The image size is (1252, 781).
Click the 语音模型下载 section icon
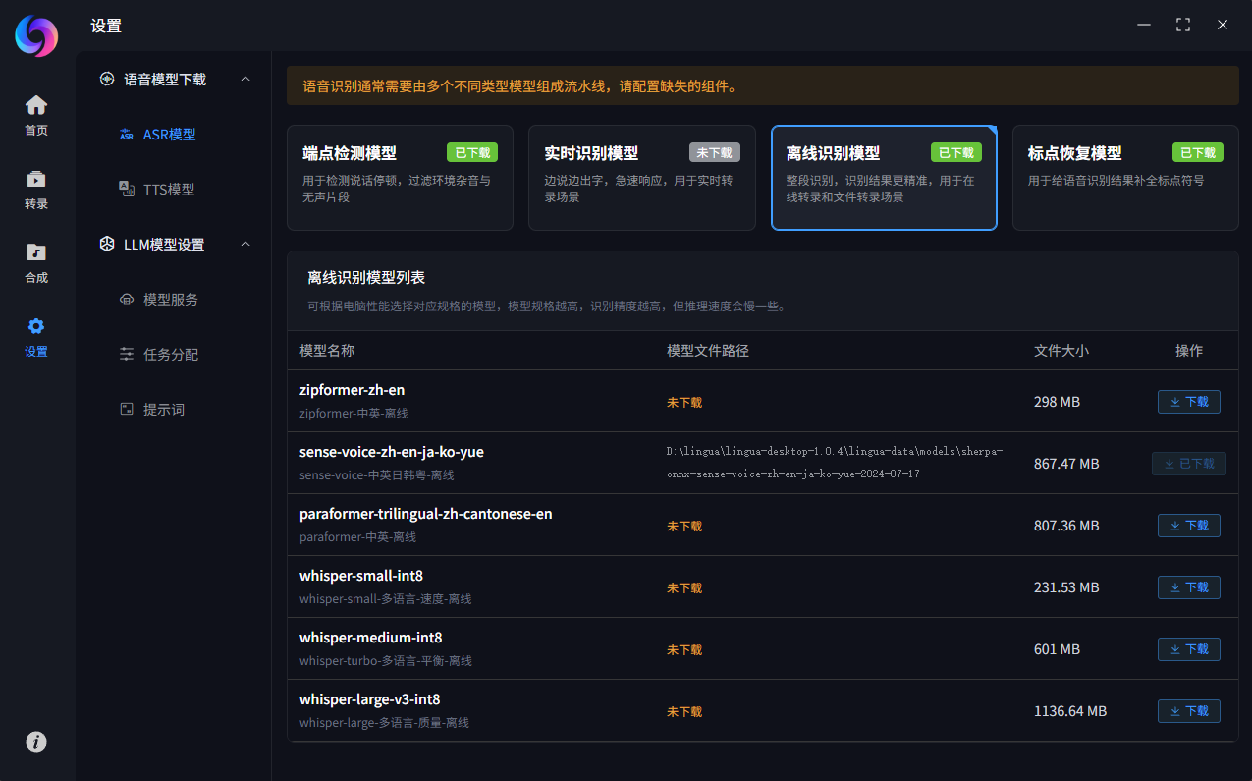click(107, 79)
